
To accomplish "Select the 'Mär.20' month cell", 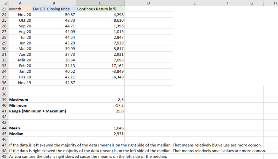I will (x=20, y=60).
